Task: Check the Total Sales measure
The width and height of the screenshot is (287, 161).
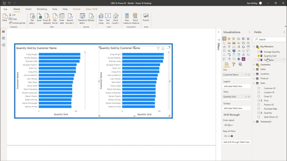Action: point(259,60)
